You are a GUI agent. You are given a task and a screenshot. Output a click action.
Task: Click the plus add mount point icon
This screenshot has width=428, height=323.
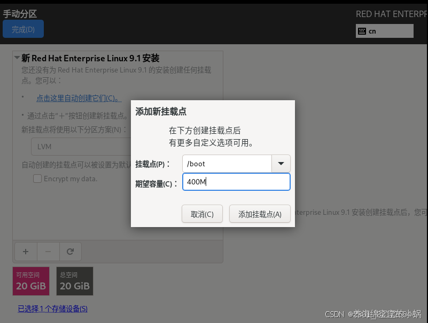(x=26, y=252)
